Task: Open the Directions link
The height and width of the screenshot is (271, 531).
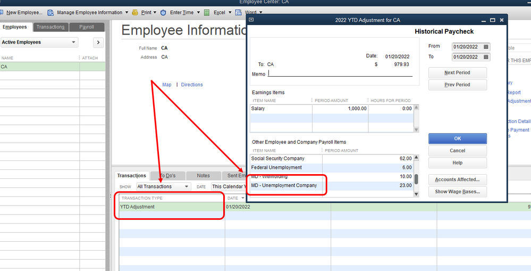Action: tap(192, 85)
